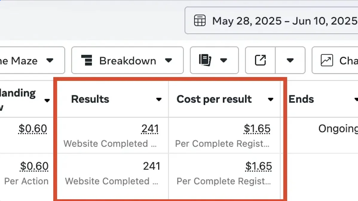Expand the reports dropdown arrow

click(x=224, y=60)
